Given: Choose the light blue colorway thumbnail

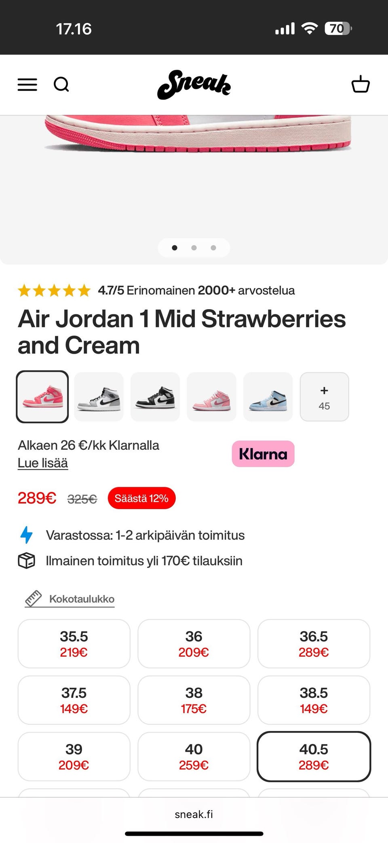Looking at the screenshot, I should 268,397.
